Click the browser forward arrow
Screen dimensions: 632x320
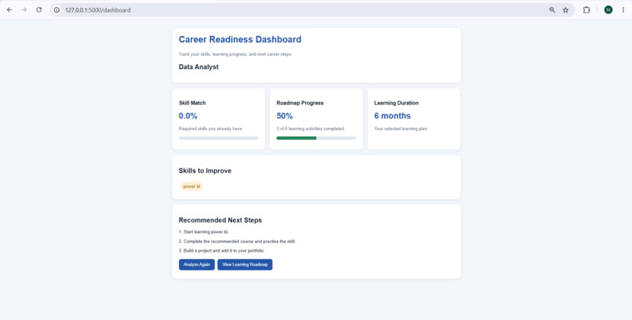[24, 10]
